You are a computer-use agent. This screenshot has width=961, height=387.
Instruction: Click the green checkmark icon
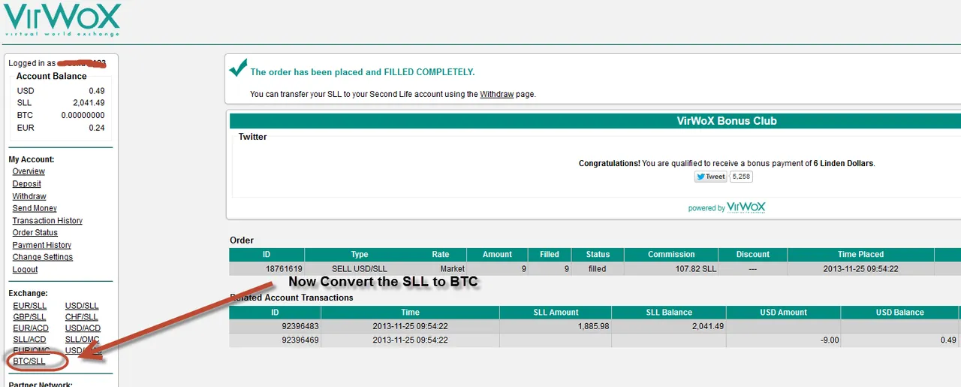238,68
